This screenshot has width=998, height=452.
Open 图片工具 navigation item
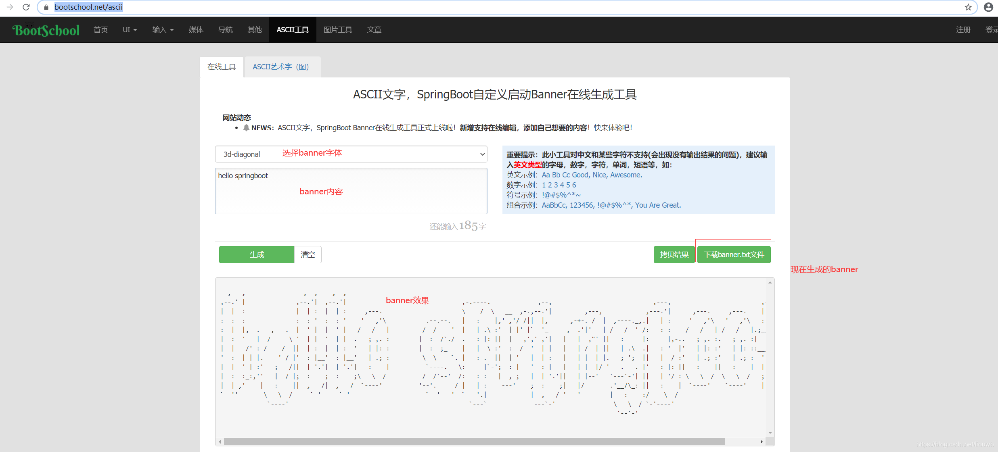coord(338,29)
